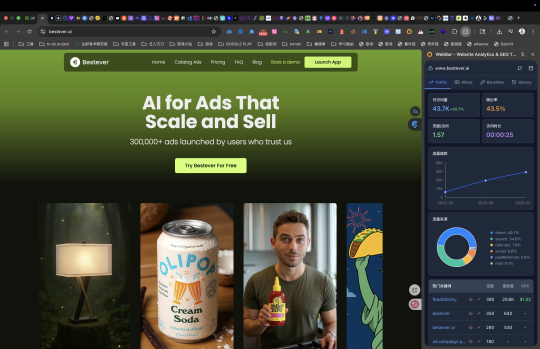540x349 pixels.
Task: Click the translate floating icon on page
Action: 415,111
